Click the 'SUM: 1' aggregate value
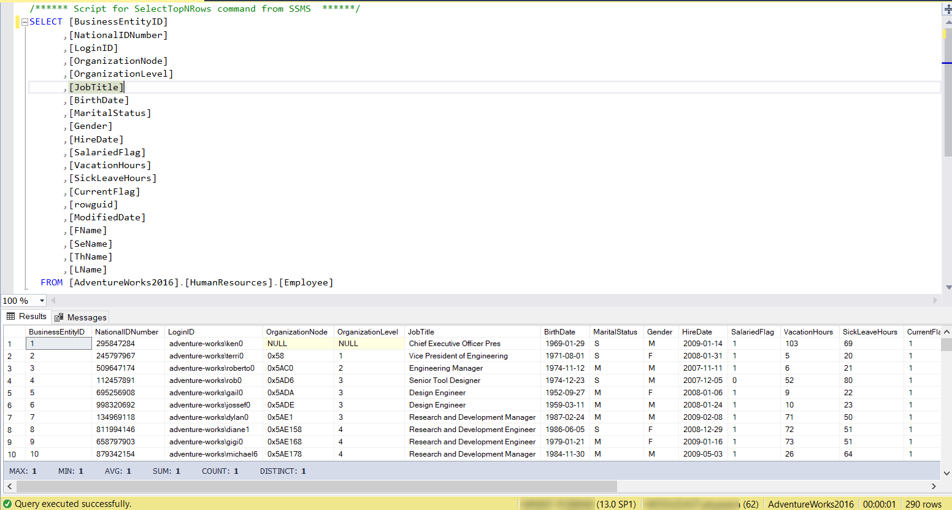Viewport: 952px width, 510px height. click(166, 471)
